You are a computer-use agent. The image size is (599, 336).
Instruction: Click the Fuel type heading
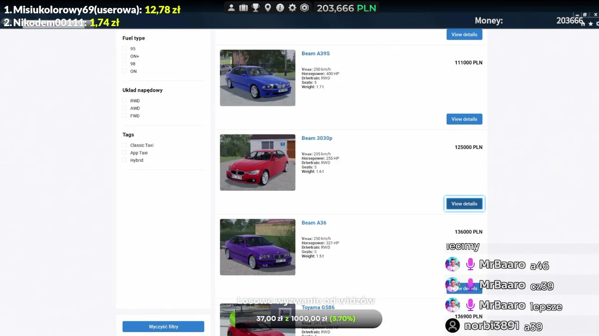[x=133, y=38]
